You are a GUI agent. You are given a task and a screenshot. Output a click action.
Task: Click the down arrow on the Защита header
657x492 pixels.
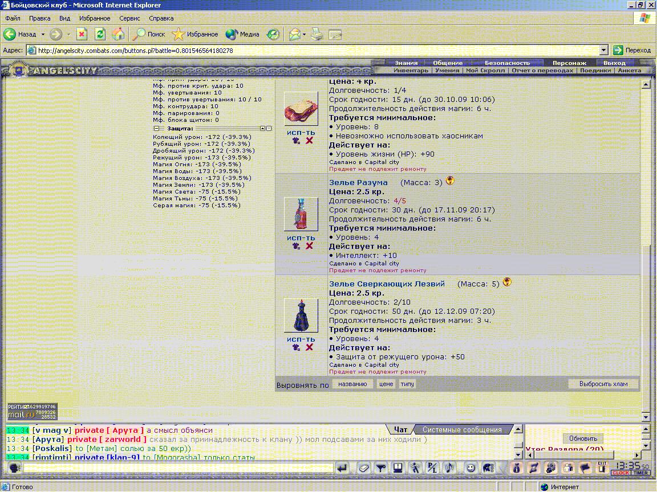tap(269, 129)
